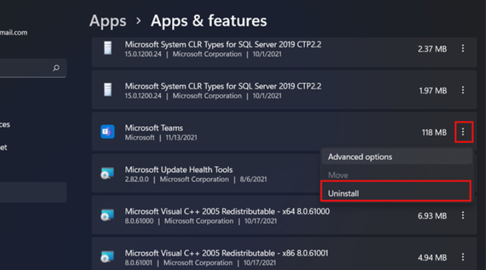Viewport: 486px width, 270px height.
Task: Go back to Apps via the breadcrumb
Action: click(x=108, y=21)
